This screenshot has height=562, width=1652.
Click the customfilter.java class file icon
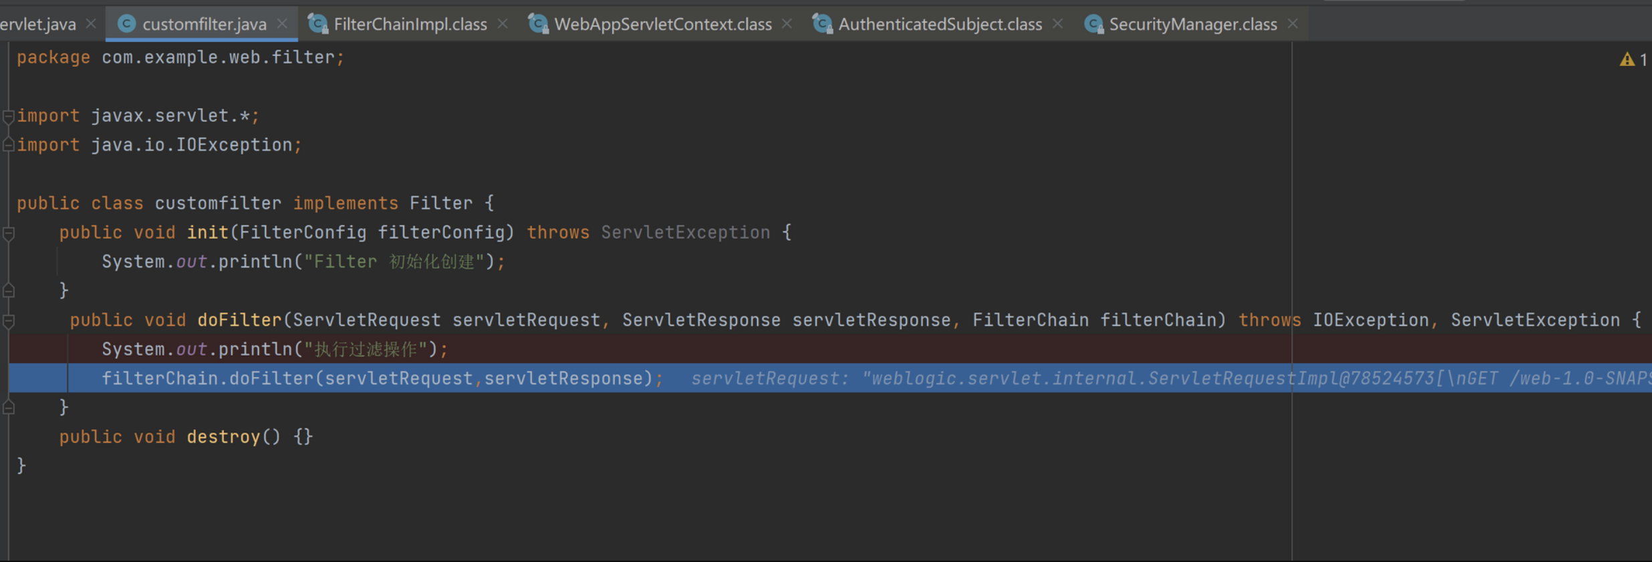coord(126,24)
